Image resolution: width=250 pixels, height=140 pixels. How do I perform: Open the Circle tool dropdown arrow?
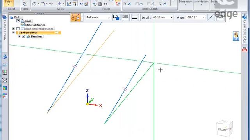point(38,4)
